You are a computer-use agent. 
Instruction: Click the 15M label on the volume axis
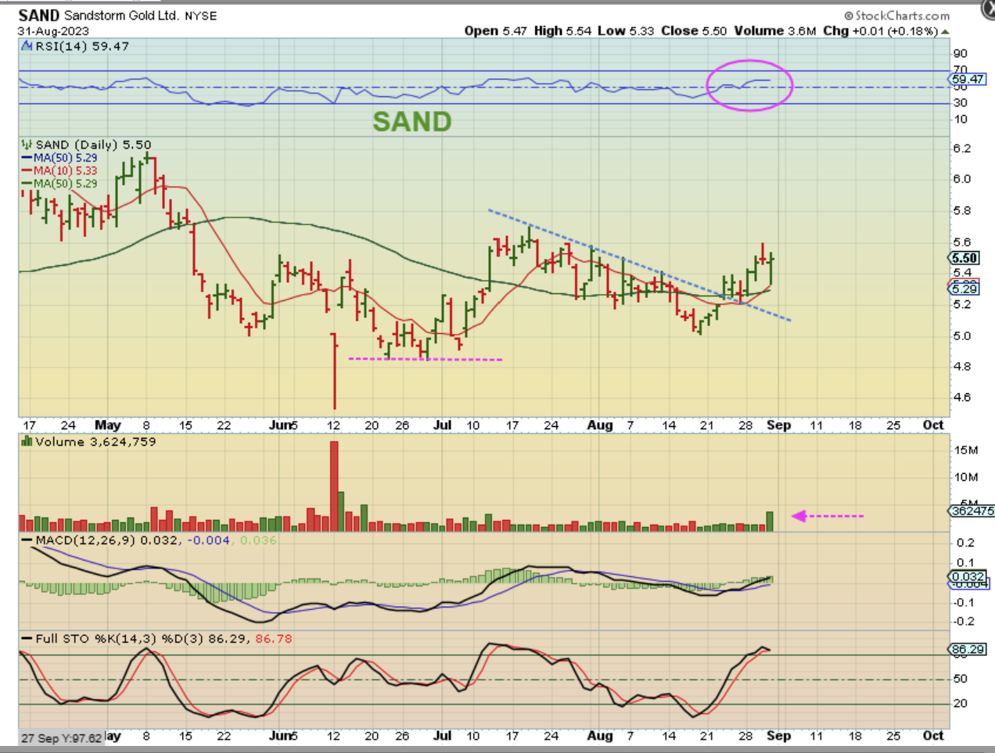(x=966, y=450)
